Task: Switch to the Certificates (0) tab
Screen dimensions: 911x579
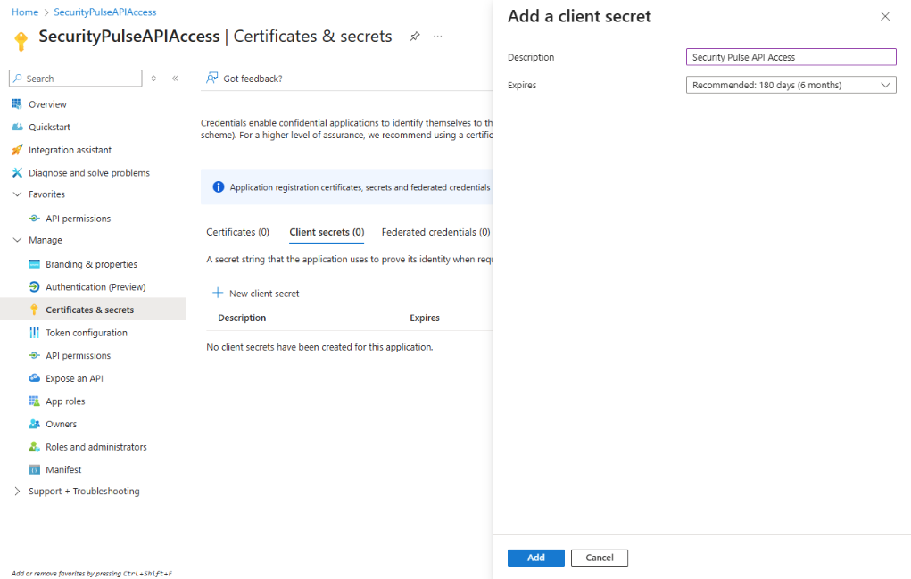Action: click(237, 232)
